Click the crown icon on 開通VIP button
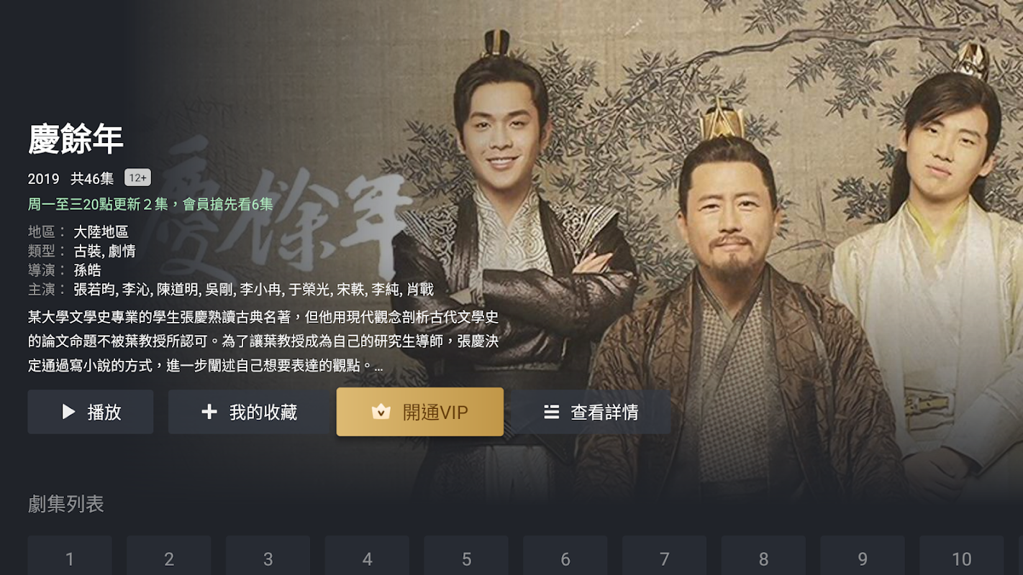This screenshot has width=1023, height=575. click(381, 412)
